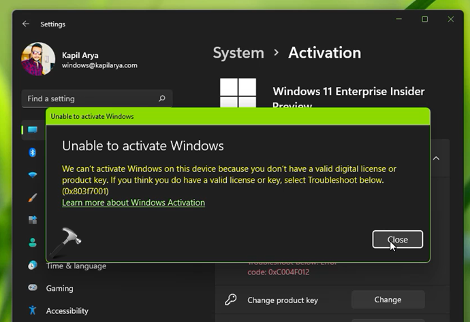
Task: Go back using the Settings arrow
Action: [x=26, y=24]
